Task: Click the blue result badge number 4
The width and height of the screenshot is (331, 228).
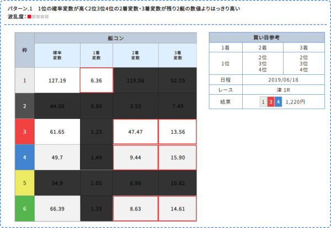Action: point(278,102)
